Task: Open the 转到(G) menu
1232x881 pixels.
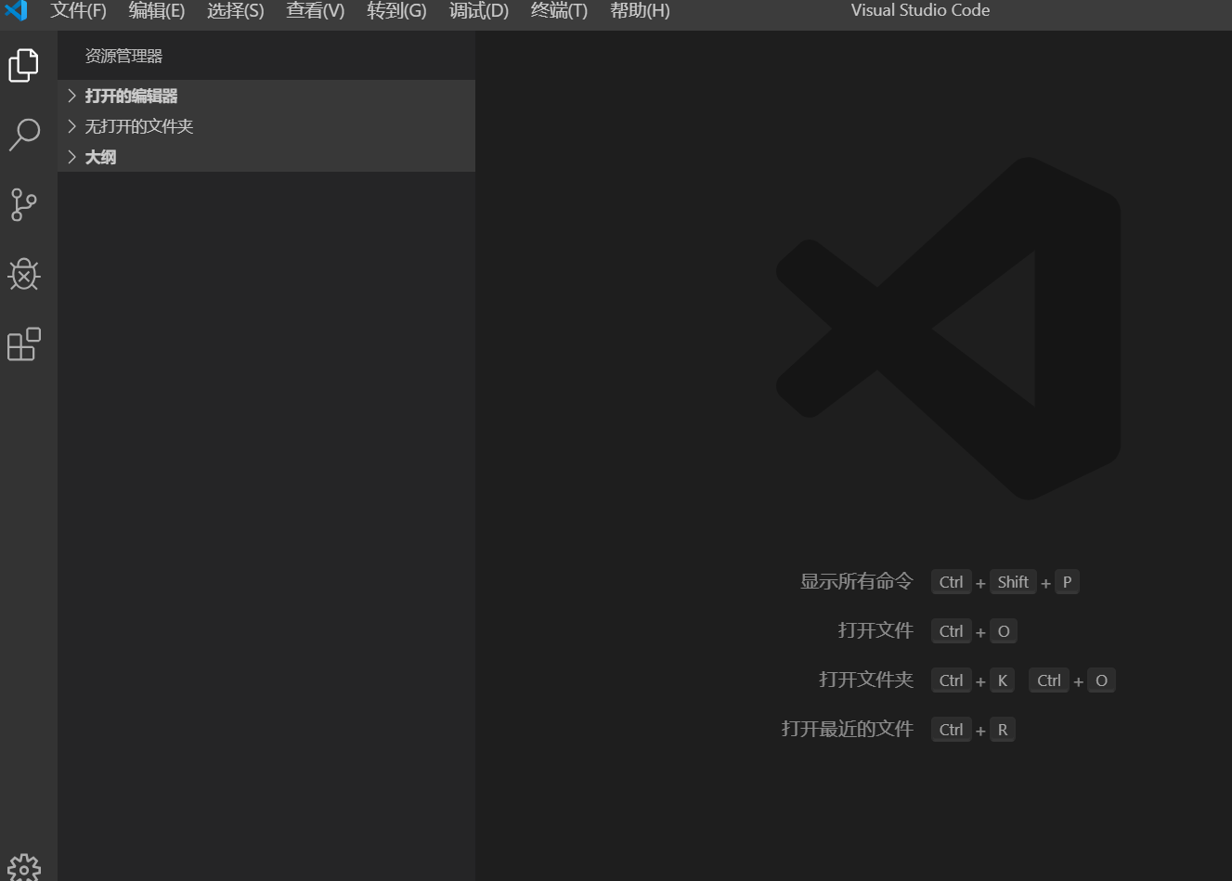Action: click(x=396, y=11)
